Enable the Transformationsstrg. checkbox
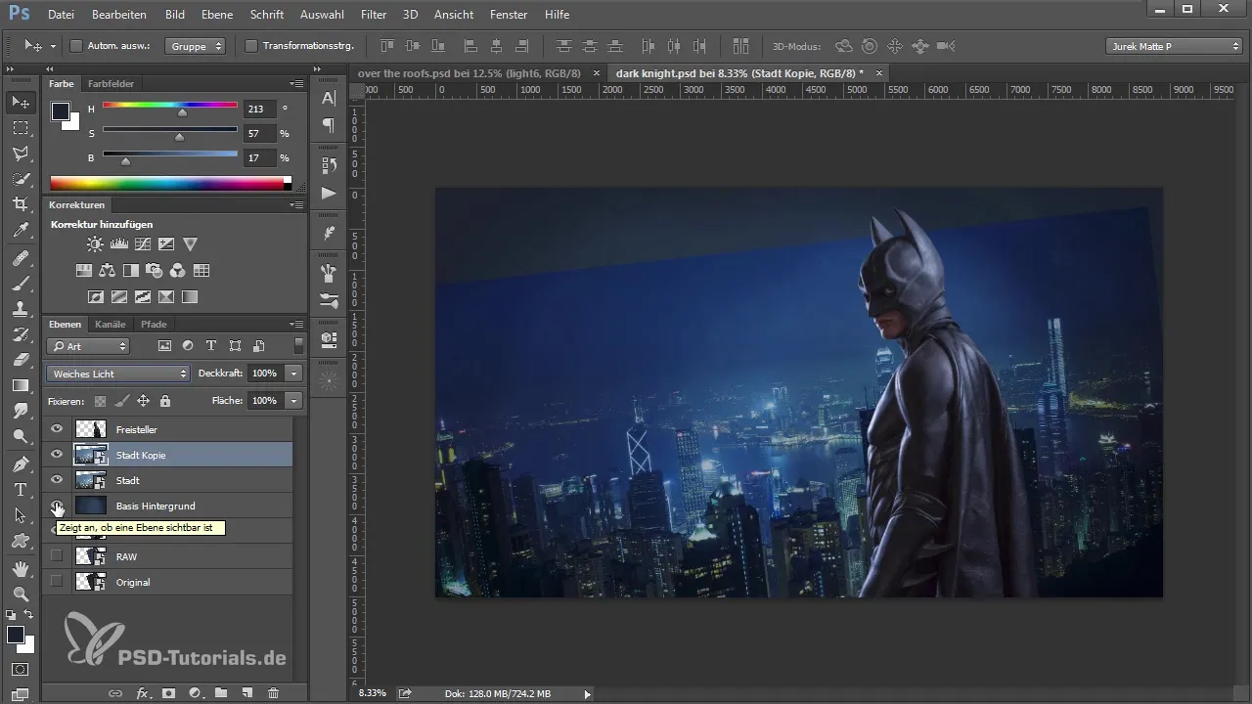 pyautogui.click(x=251, y=45)
